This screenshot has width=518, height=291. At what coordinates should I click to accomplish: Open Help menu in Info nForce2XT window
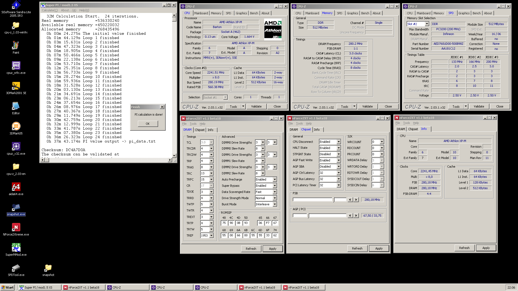pyautogui.click(x=416, y=123)
